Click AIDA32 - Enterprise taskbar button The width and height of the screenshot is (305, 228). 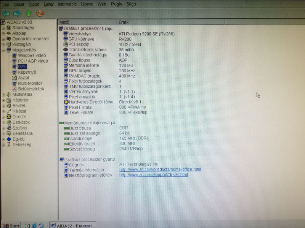[72, 225]
